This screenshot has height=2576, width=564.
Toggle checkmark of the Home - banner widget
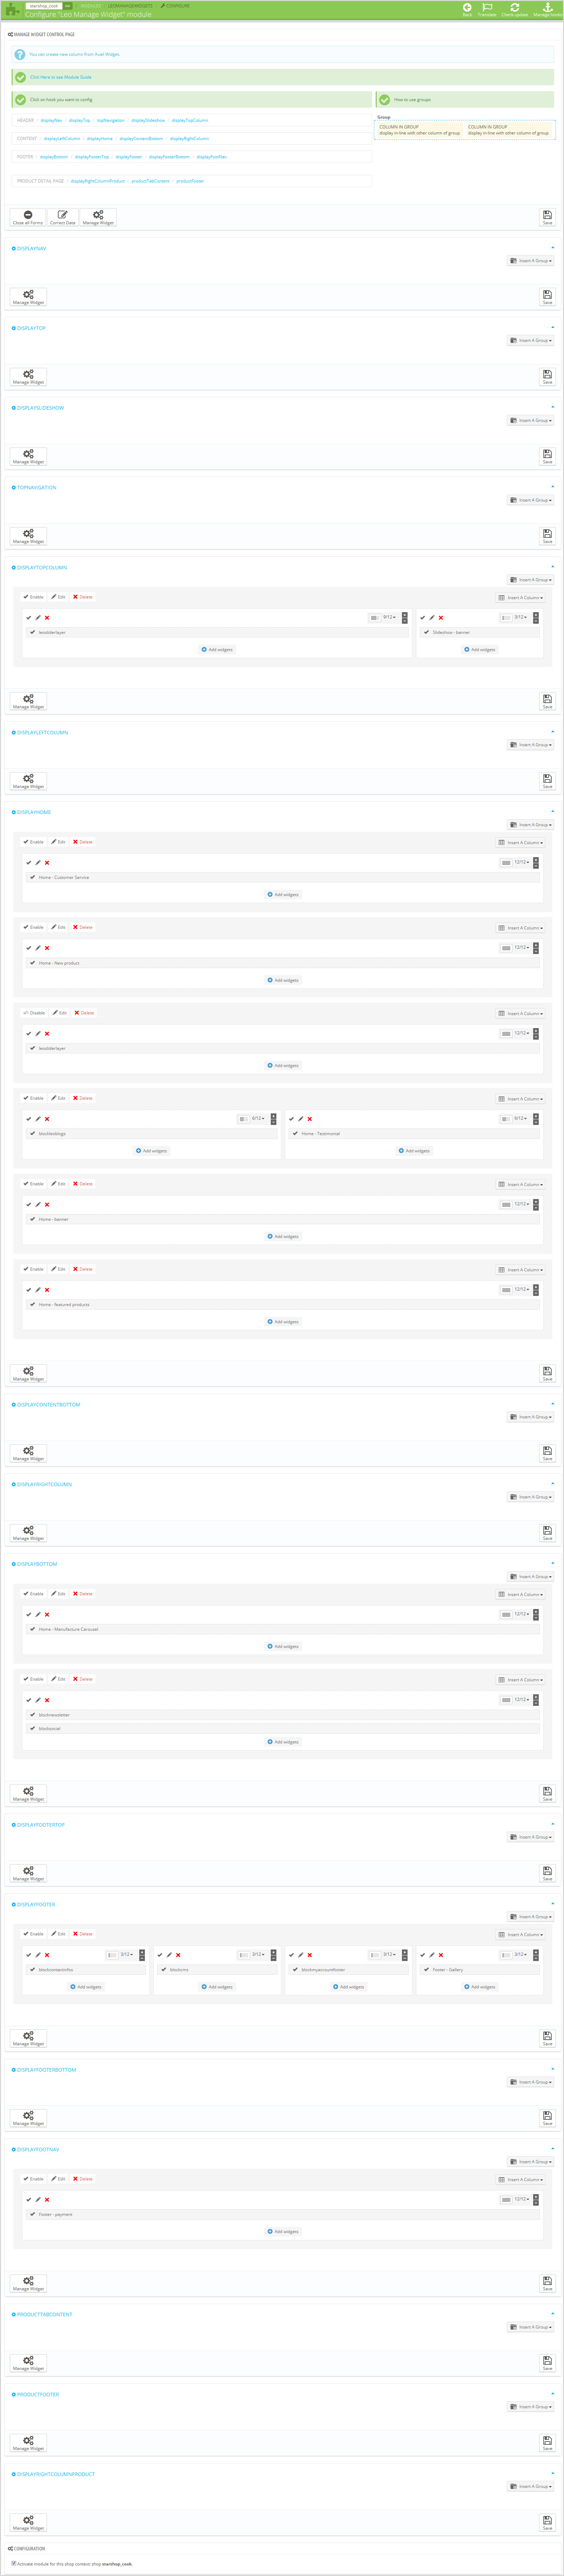(x=33, y=1219)
